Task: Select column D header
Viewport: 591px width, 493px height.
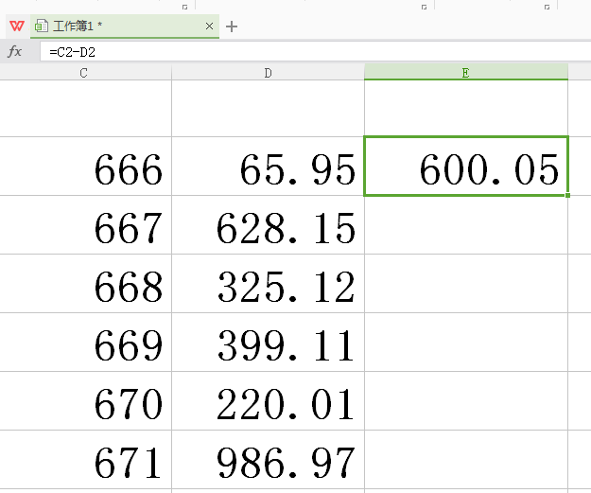Action: [x=268, y=73]
